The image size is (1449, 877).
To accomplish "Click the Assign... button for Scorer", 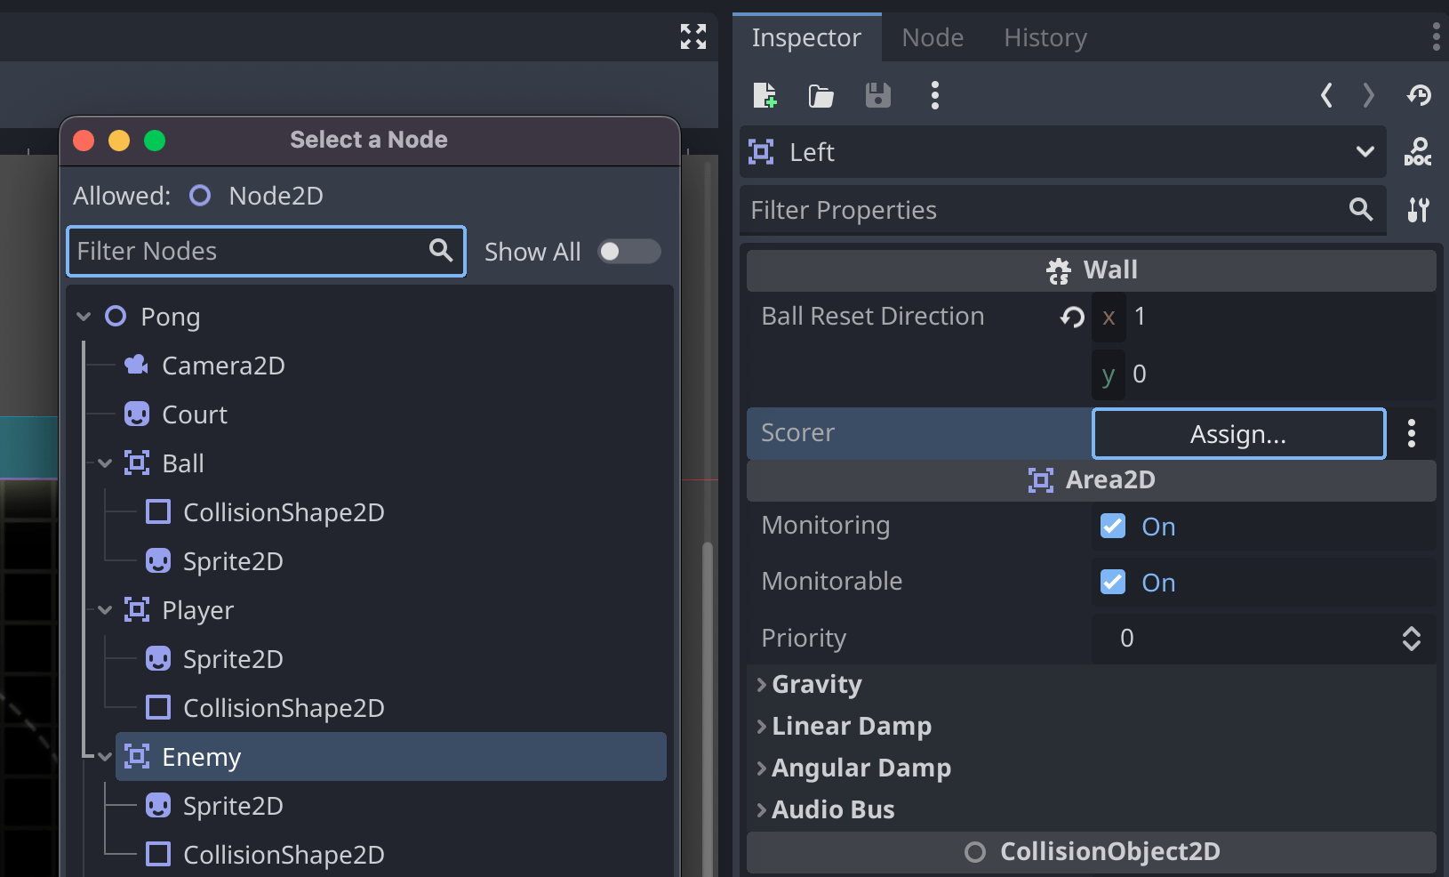I will coord(1237,434).
